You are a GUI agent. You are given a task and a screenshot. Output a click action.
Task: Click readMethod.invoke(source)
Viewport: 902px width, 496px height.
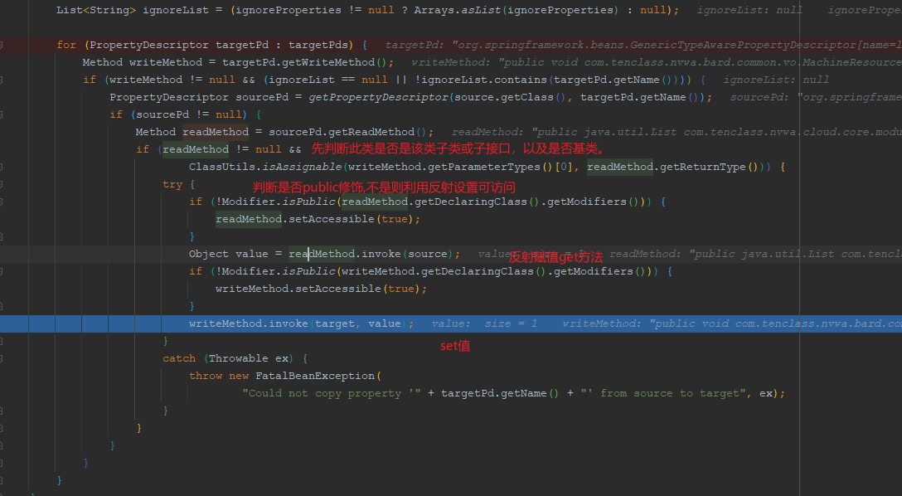(x=371, y=255)
